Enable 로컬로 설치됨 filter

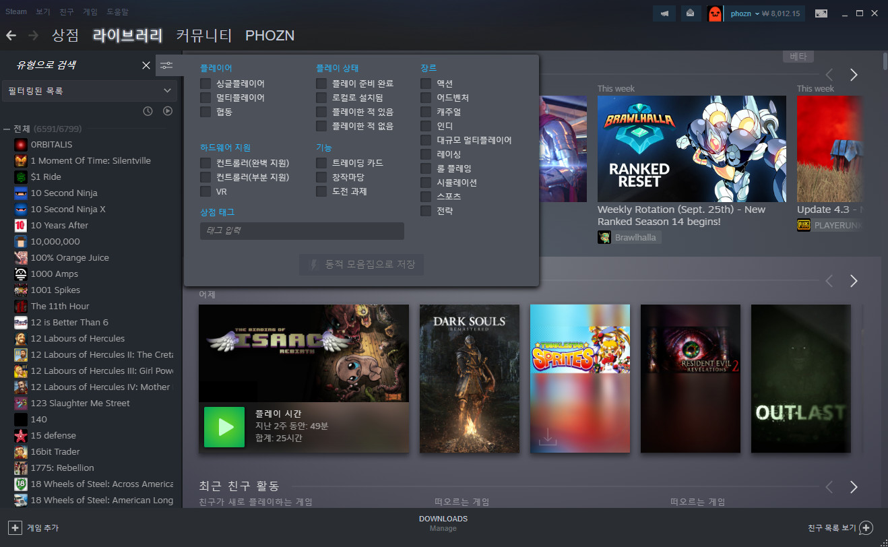[x=321, y=98]
